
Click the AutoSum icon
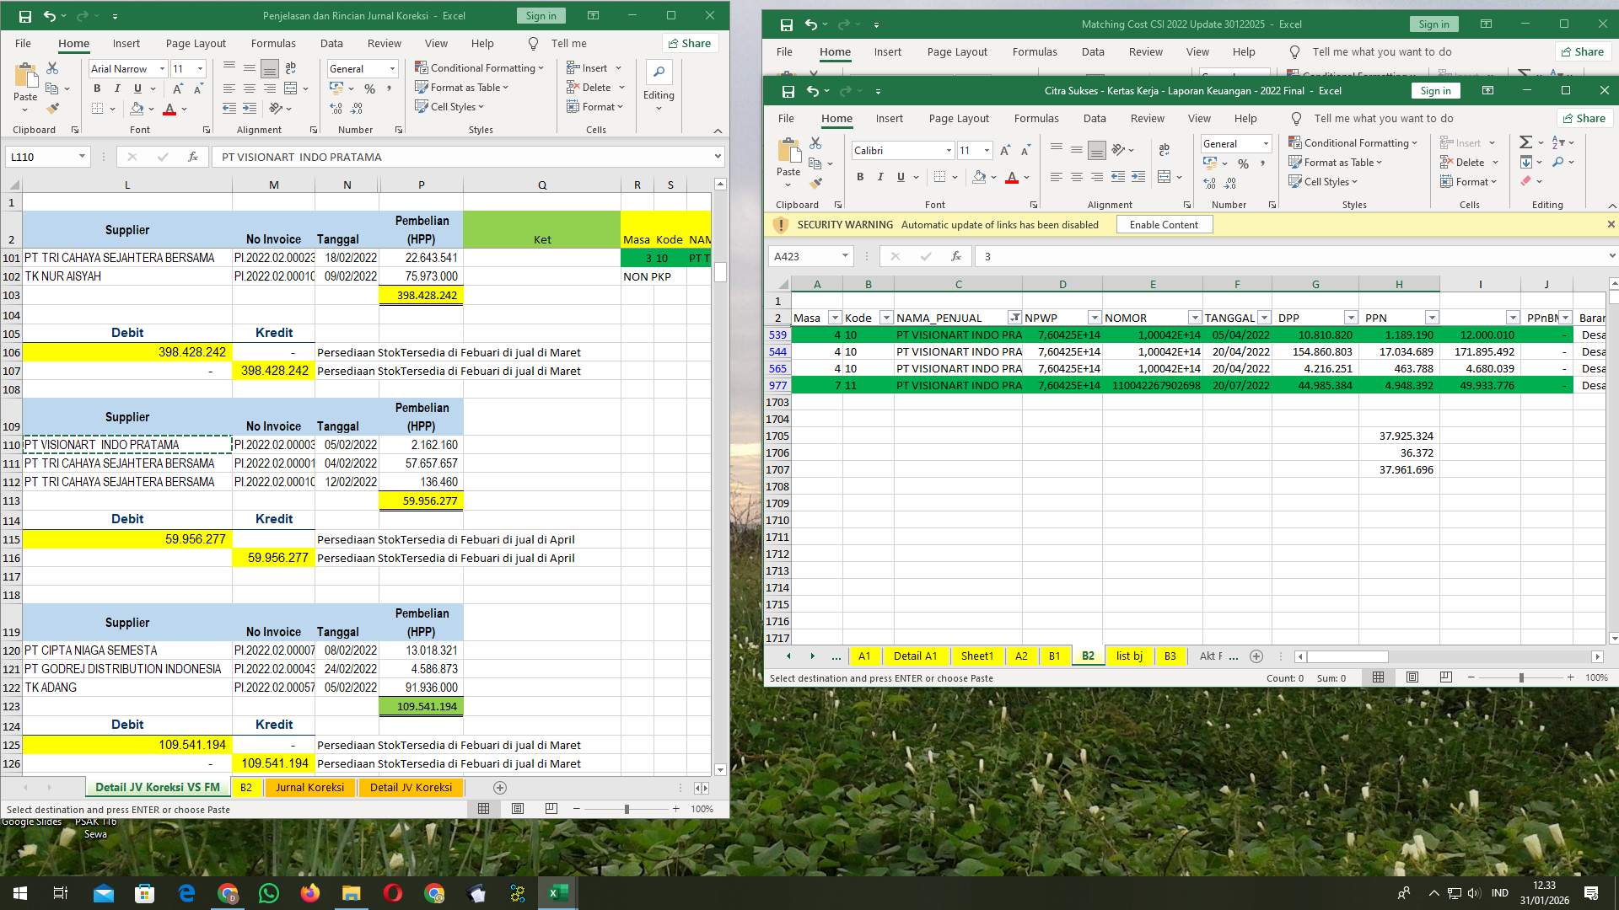tap(1526, 142)
